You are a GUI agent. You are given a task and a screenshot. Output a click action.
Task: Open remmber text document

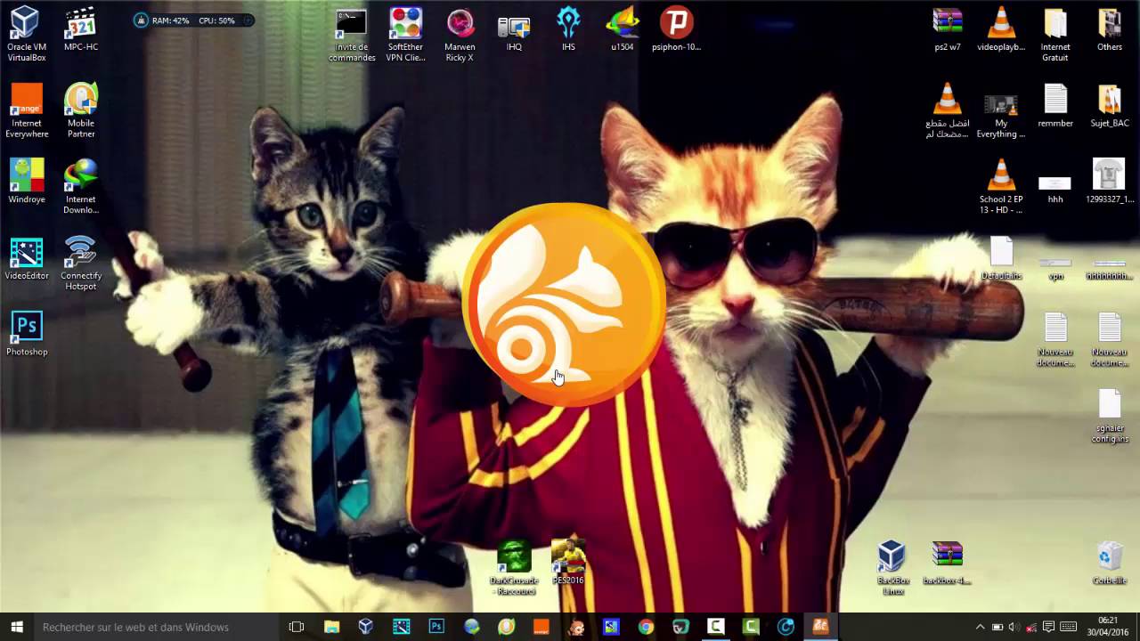(x=1055, y=107)
